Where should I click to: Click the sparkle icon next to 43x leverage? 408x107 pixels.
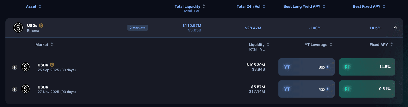point(327,89)
